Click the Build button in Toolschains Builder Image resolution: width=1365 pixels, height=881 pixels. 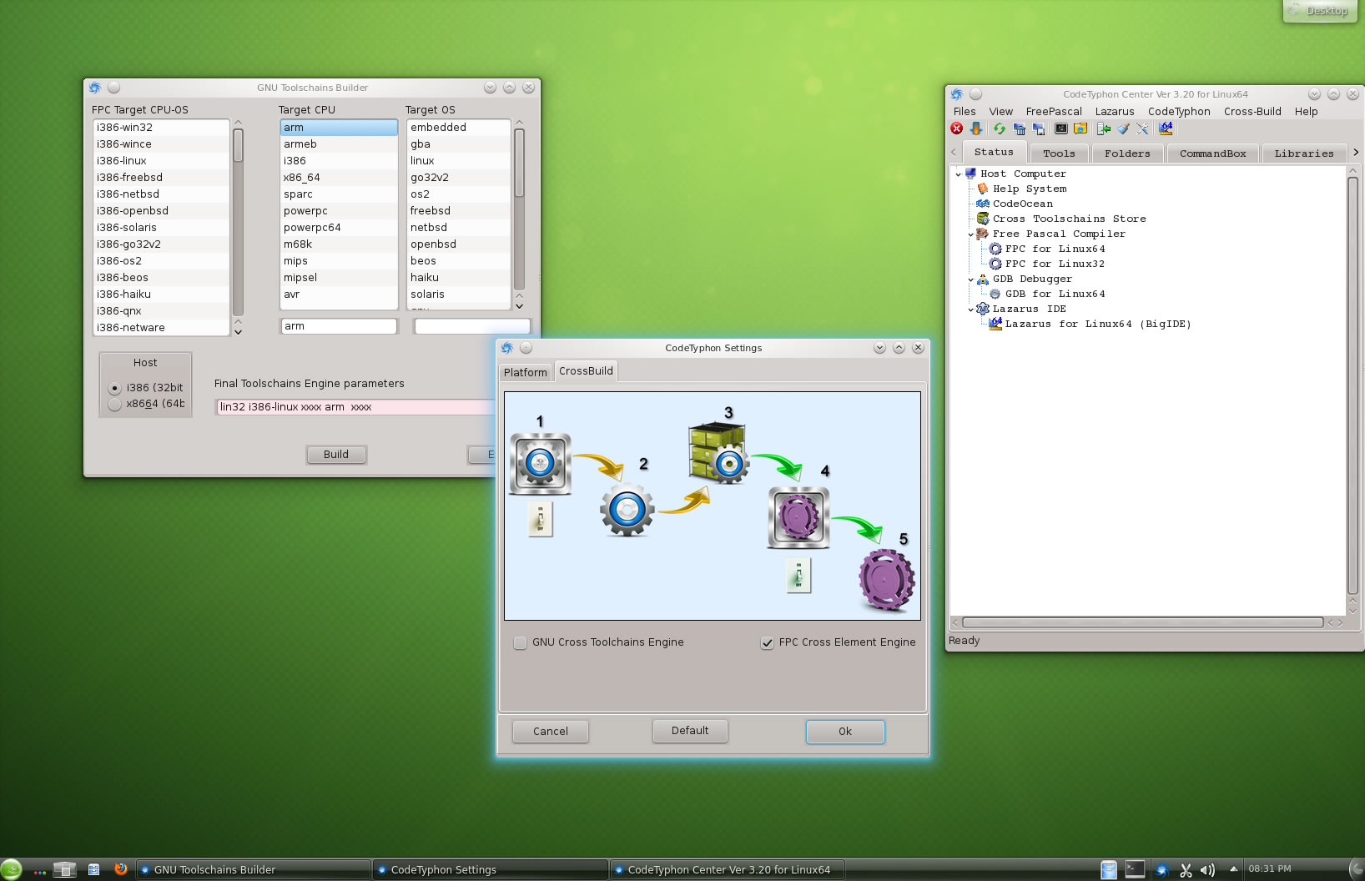click(336, 455)
